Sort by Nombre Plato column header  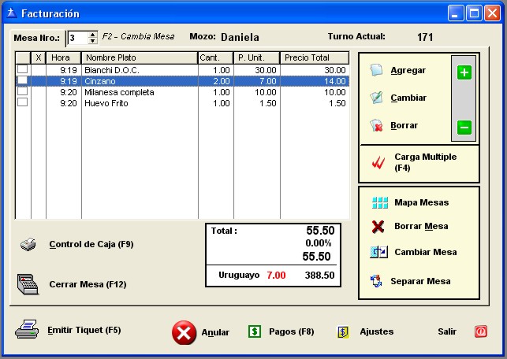[x=139, y=57]
